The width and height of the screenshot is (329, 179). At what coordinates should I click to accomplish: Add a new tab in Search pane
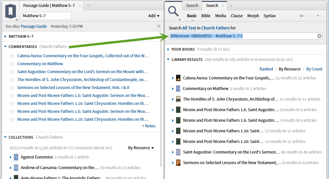(x=231, y=6)
